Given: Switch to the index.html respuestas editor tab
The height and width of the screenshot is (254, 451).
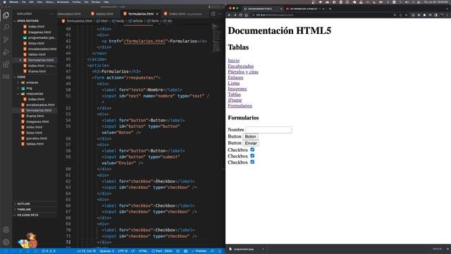Looking at the screenshot, I should (x=183, y=14).
